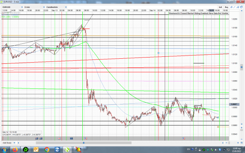Open Google Chrome from the taskbar
Image resolution: width=245 pixels, height=153 pixels.
(47, 150)
